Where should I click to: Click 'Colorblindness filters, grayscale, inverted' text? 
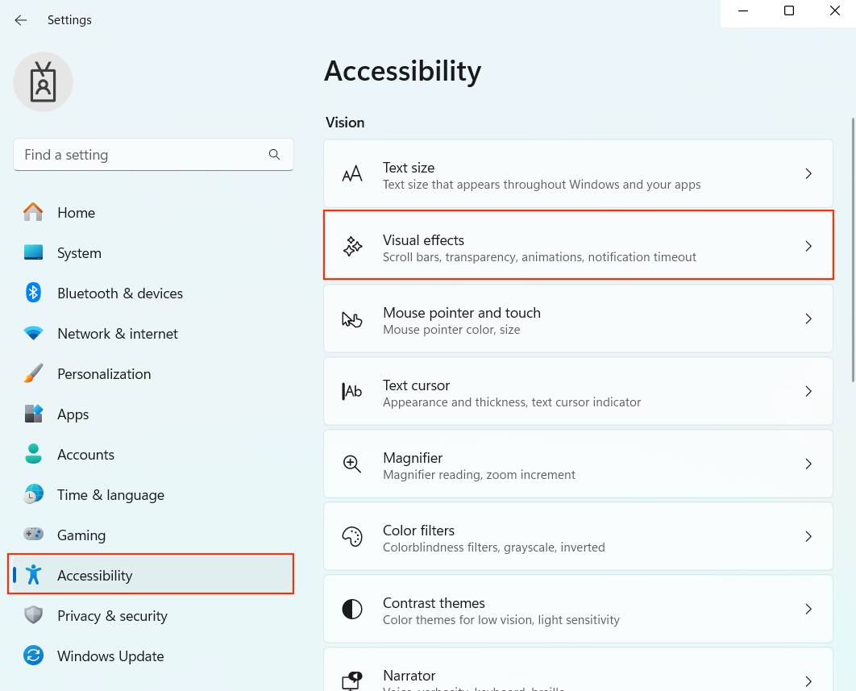493,547
